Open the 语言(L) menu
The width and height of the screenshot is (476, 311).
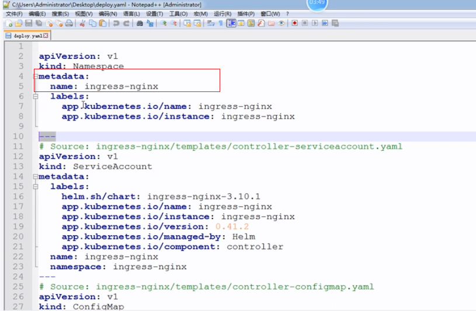pyautogui.click(x=131, y=14)
